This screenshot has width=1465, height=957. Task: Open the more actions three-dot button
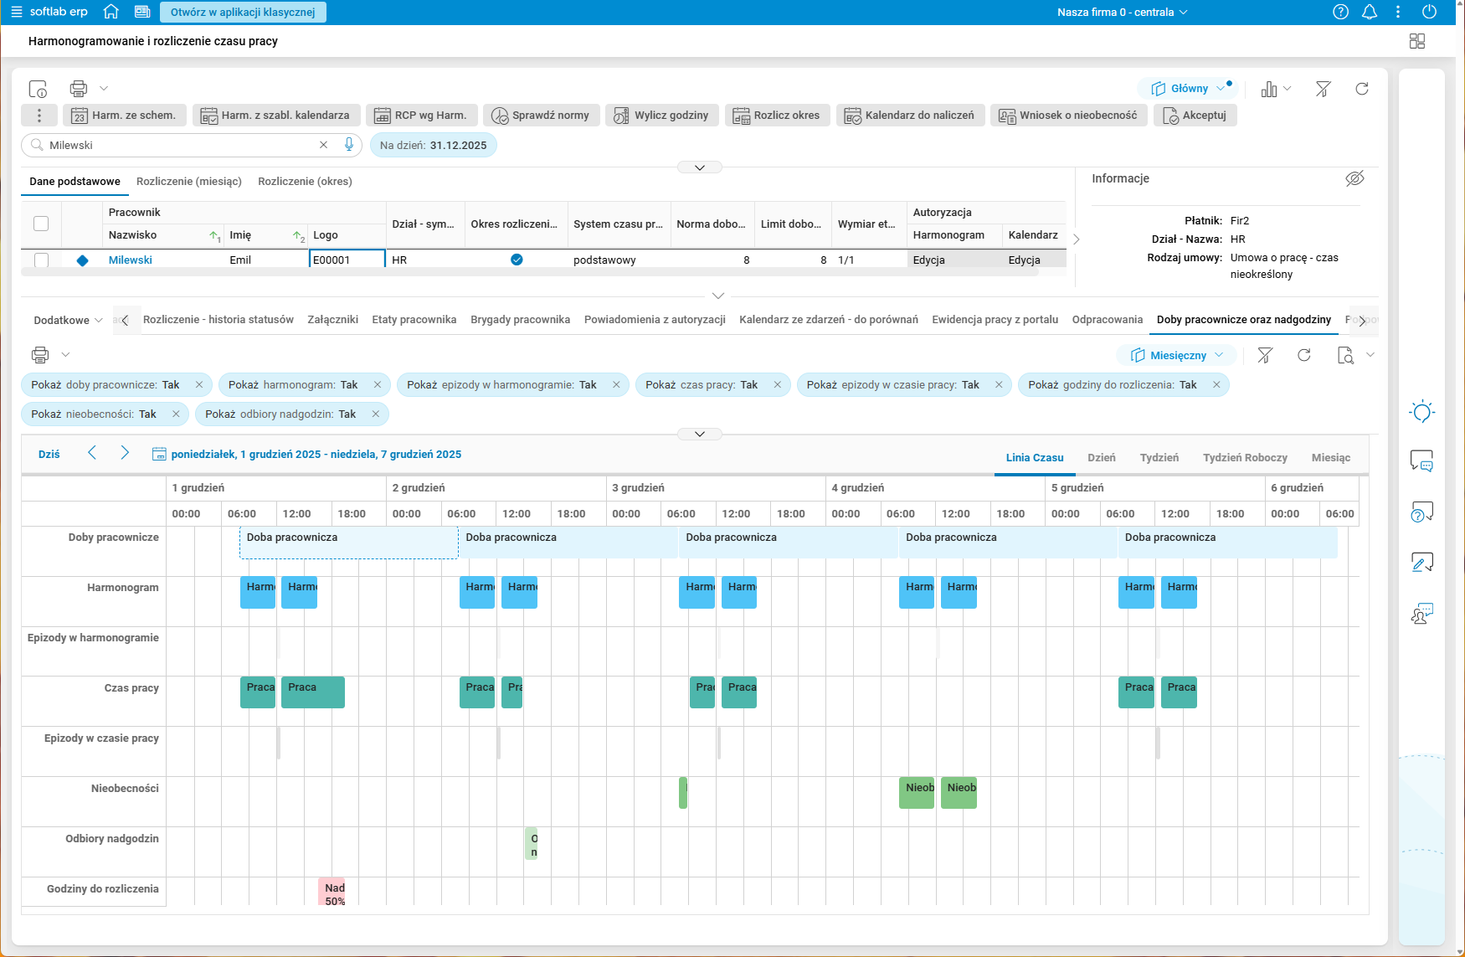coord(39,116)
